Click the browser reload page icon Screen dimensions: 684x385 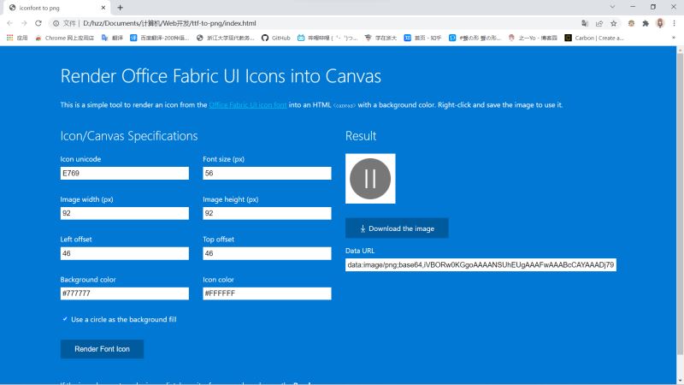click(38, 23)
